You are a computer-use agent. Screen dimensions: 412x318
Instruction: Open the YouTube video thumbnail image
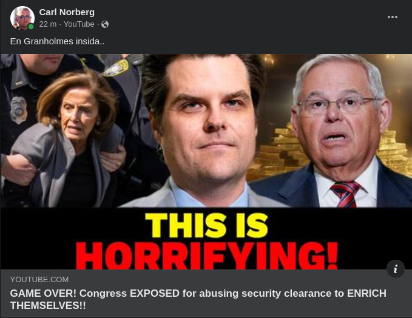click(x=206, y=161)
